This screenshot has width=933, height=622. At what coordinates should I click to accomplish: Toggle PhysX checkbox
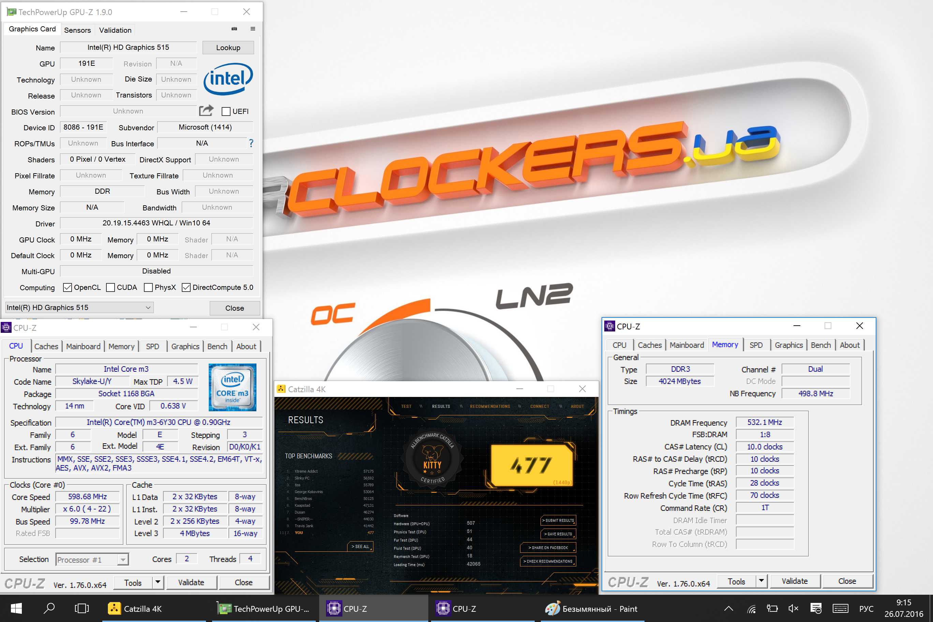tap(148, 287)
